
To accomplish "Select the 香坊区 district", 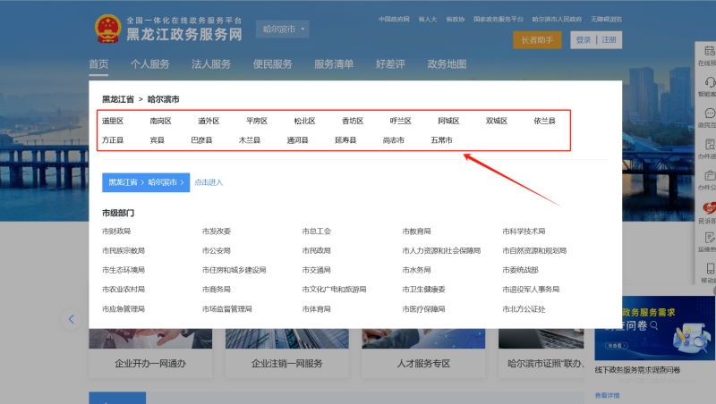I will coord(353,121).
